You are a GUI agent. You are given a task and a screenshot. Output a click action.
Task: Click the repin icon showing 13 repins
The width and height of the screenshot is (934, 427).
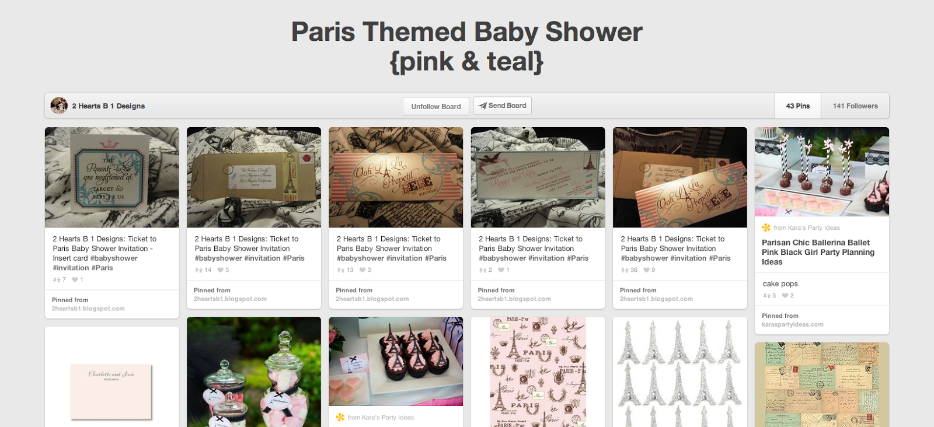click(x=341, y=270)
